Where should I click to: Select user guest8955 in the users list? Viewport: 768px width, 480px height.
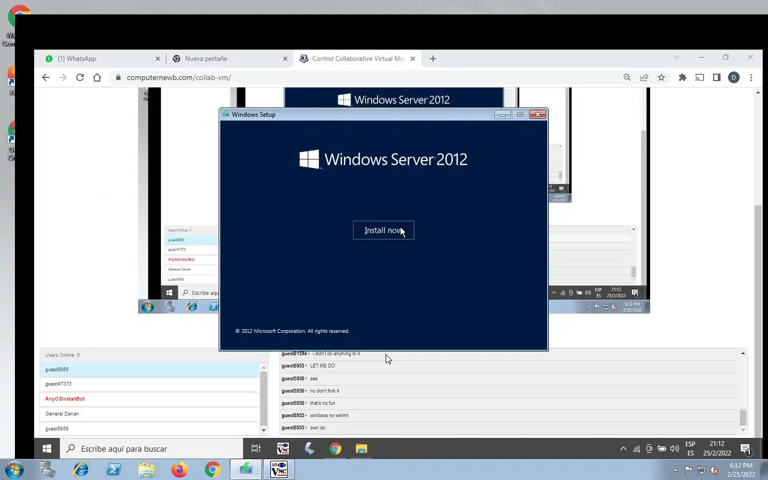(149, 370)
